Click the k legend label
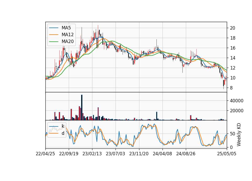Image resolution: width=252 pixels, height=181 pixels. (63, 126)
